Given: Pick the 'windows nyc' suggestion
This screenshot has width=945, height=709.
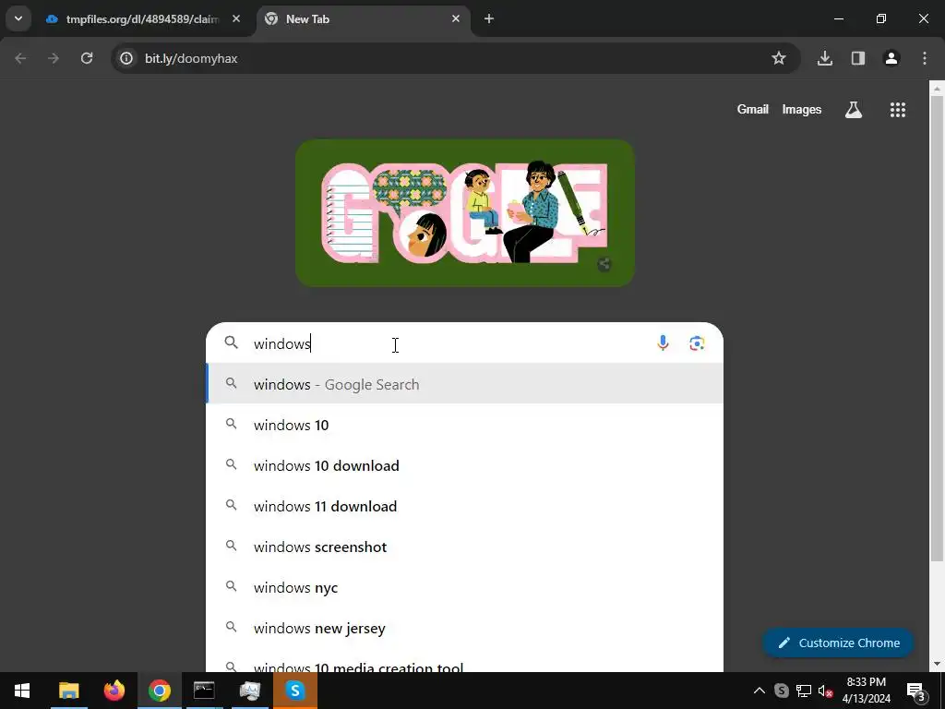Looking at the screenshot, I should [465, 587].
